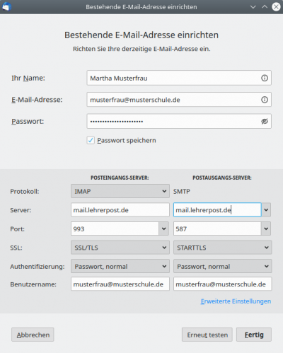Toggle password visibility eye icon
The image size is (283, 353).
pyautogui.click(x=265, y=121)
